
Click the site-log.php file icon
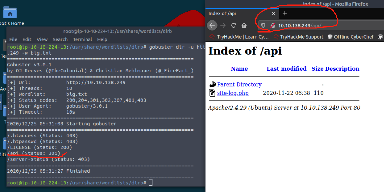[212, 93]
